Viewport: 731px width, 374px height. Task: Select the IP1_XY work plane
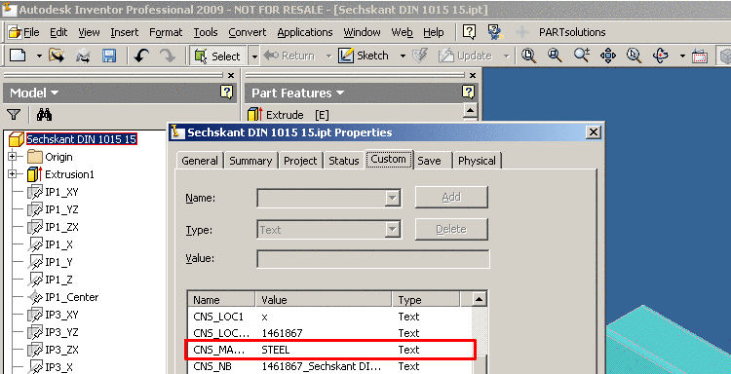[x=61, y=192]
